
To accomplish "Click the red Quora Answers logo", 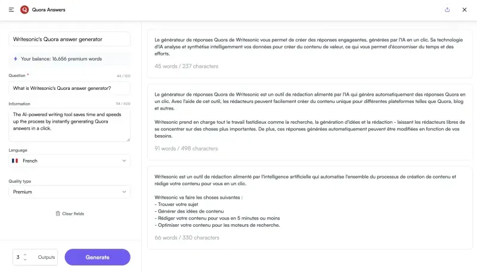I will 24,10.
